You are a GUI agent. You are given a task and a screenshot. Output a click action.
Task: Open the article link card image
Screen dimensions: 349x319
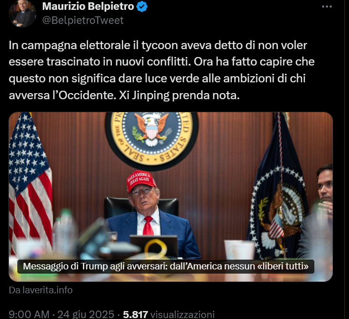point(171,197)
